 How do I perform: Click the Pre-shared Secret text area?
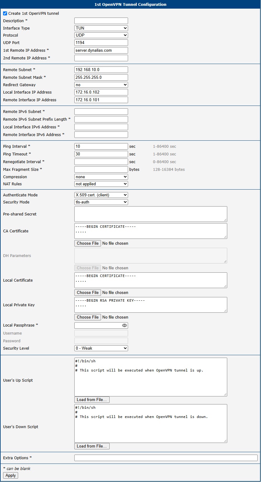151,214
